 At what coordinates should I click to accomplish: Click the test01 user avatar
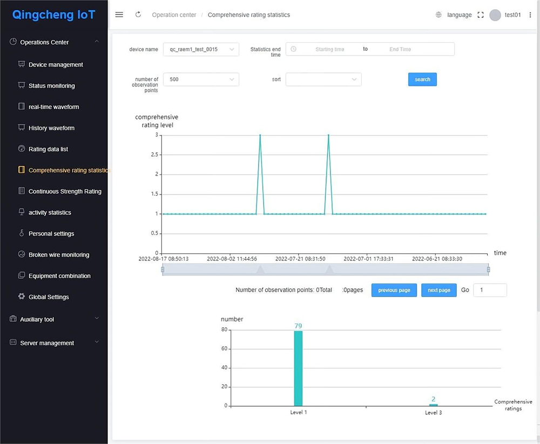click(x=495, y=15)
